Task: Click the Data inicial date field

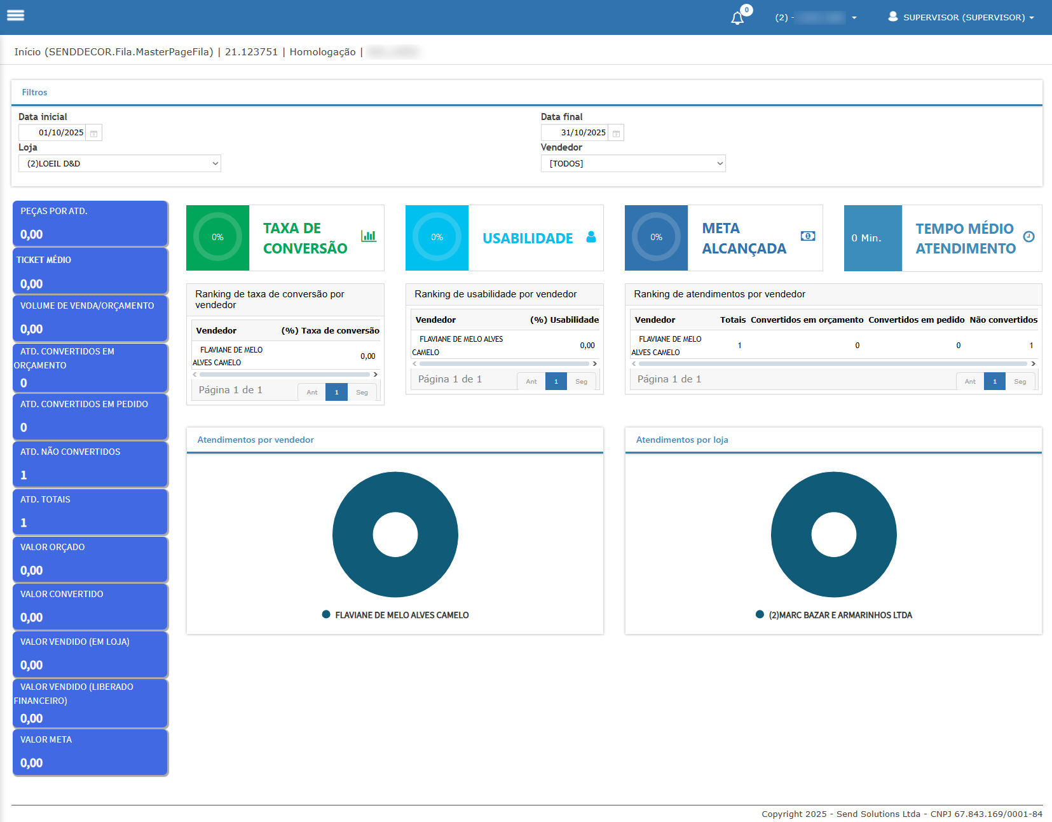Action: (x=53, y=133)
